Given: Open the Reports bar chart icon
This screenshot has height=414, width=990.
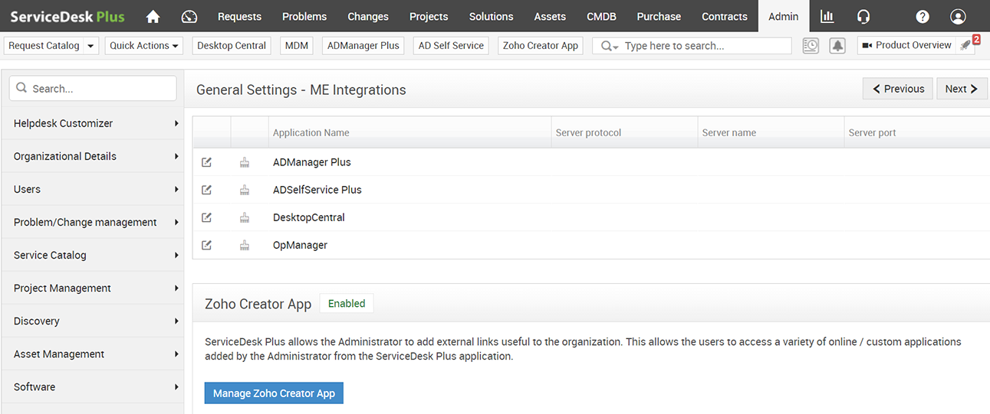Looking at the screenshot, I should click(827, 16).
